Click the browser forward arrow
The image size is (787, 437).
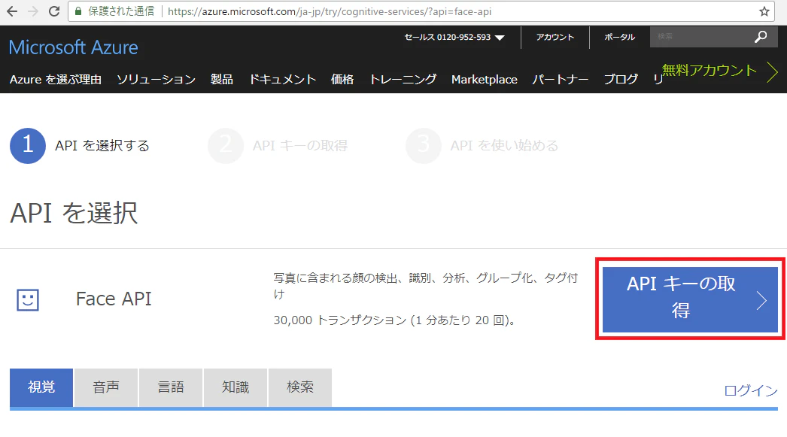tap(33, 11)
